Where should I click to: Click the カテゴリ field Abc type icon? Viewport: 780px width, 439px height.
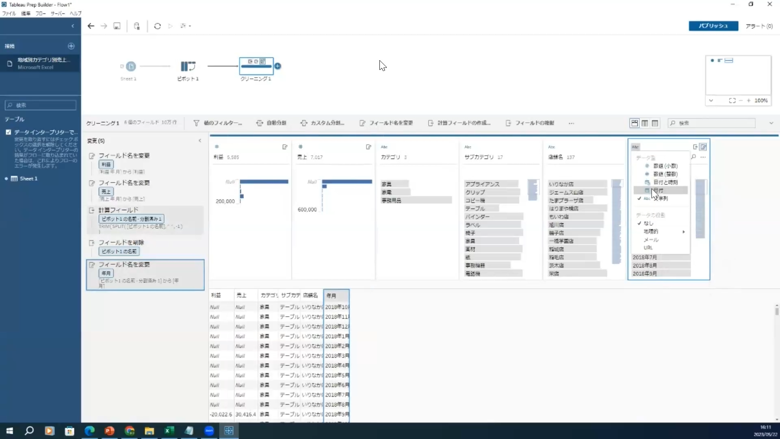click(x=384, y=147)
